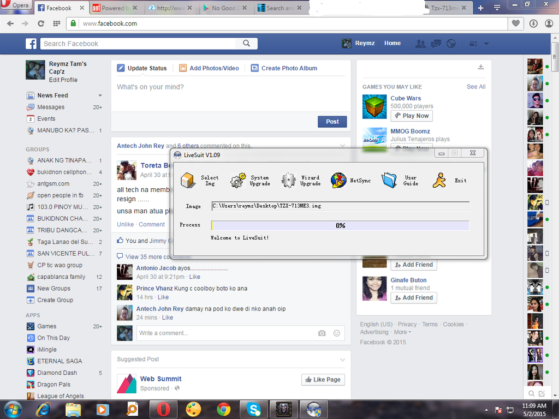Click the Exit icon in LiveSuit

(439, 180)
